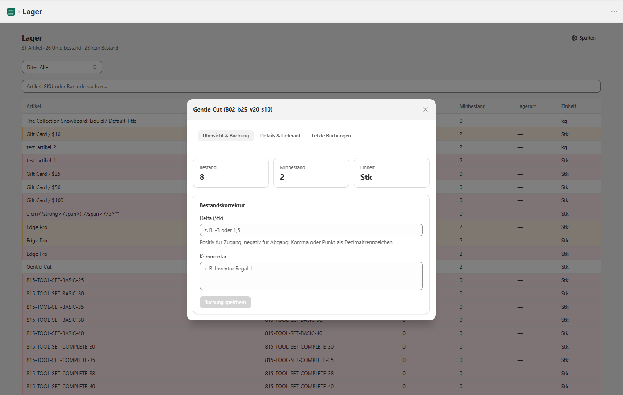This screenshot has height=395, width=623.
Task: Switch to Übersicht & Buchung tab
Action: [x=226, y=136]
